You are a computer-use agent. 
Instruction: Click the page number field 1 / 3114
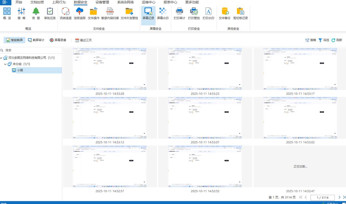click(x=323, y=198)
